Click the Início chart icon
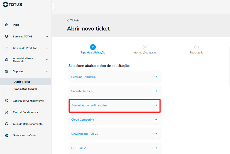The height and width of the screenshot is (154, 230). pyautogui.click(x=7, y=25)
